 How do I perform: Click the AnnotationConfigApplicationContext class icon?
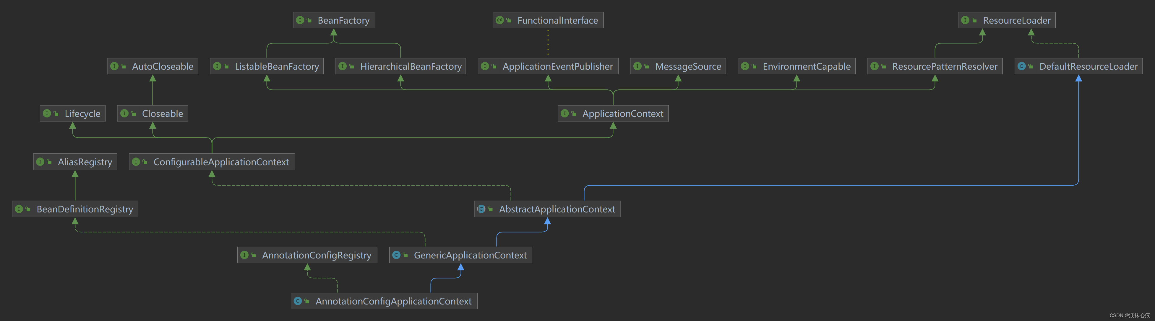298,301
